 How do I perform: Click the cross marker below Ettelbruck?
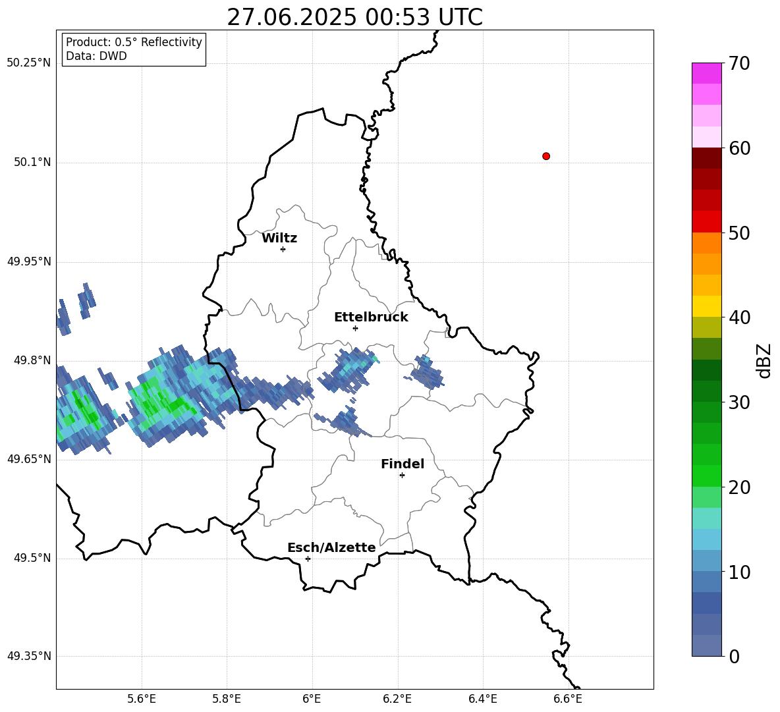[x=355, y=328]
